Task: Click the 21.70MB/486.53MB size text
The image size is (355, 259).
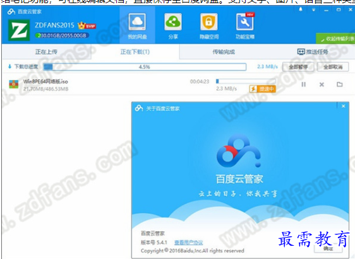Action: pyautogui.click(x=45, y=89)
